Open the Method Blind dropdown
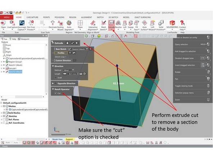 pos(73,70)
